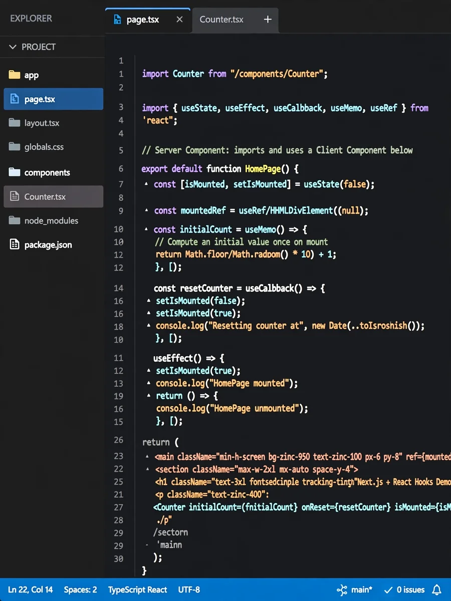The height and width of the screenshot is (601, 451).
Task: Click the import Counter line
Action: pos(235,74)
